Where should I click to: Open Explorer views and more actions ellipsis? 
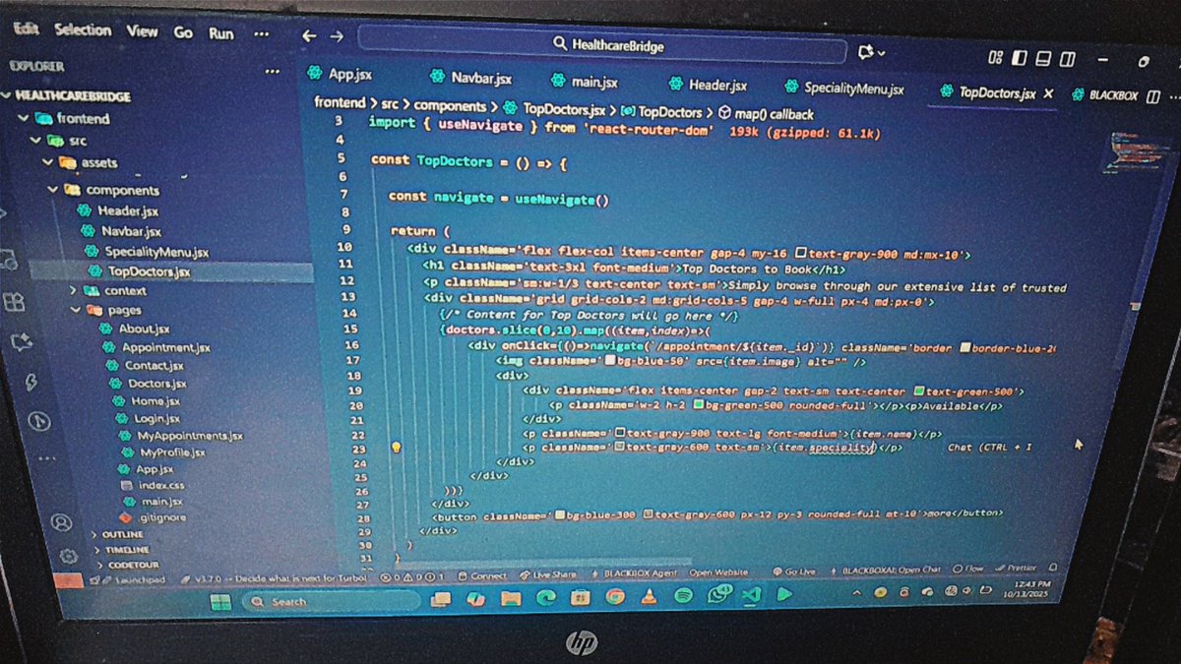tap(273, 71)
